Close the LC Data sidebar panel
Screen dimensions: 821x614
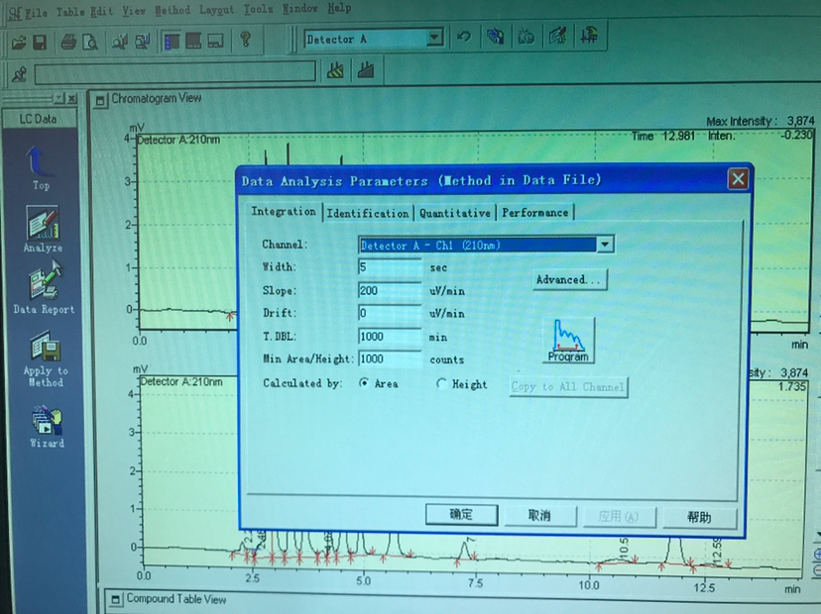pos(72,98)
